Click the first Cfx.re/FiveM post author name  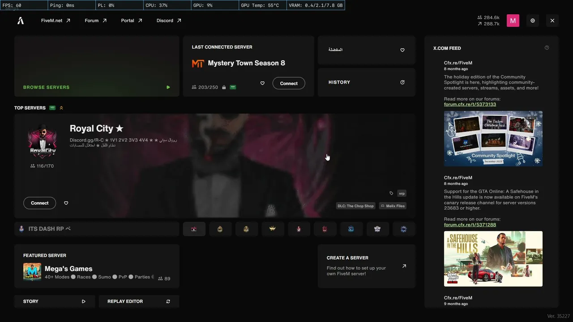click(x=458, y=63)
